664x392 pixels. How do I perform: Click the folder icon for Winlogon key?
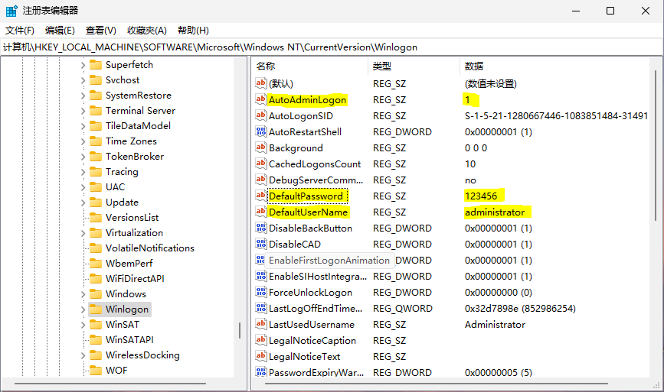[96, 309]
